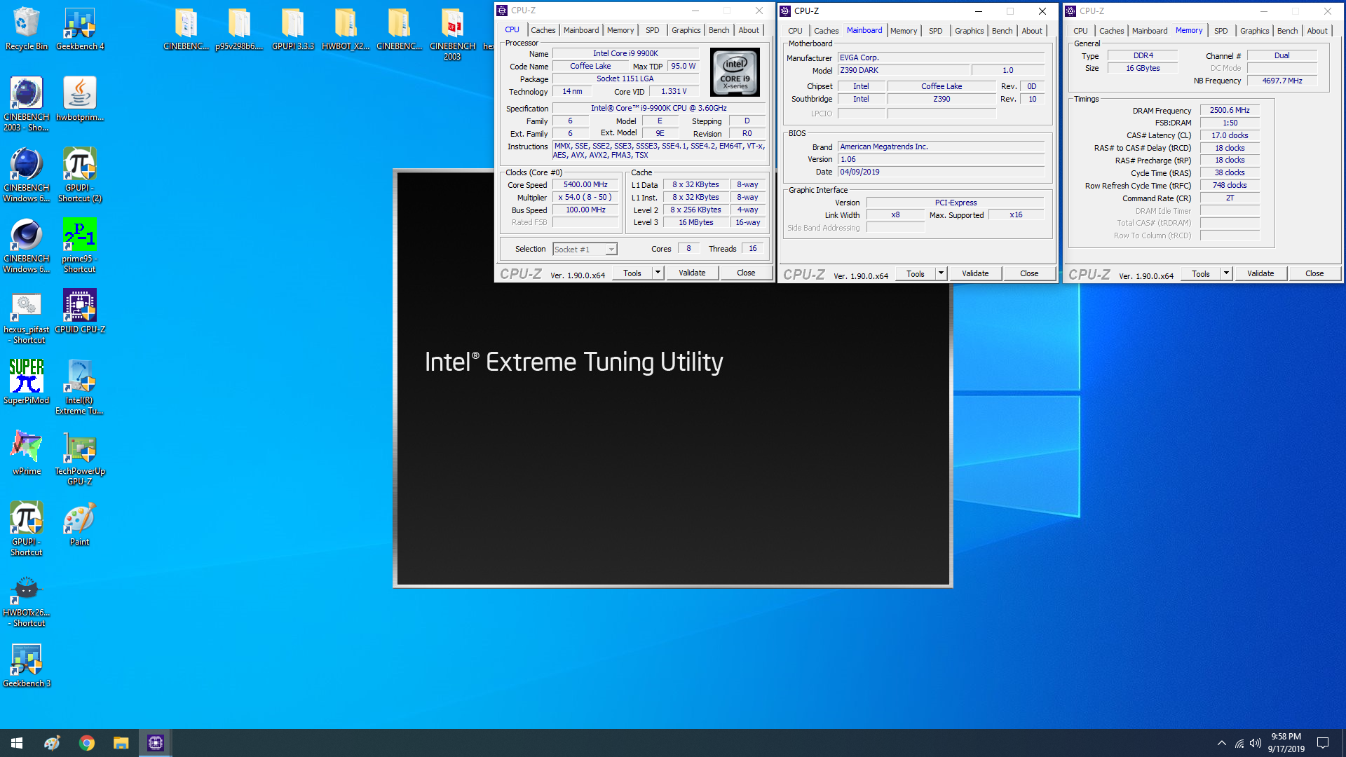Image resolution: width=1346 pixels, height=757 pixels.
Task: Open File Explorer from the taskbar
Action: pos(121,743)
